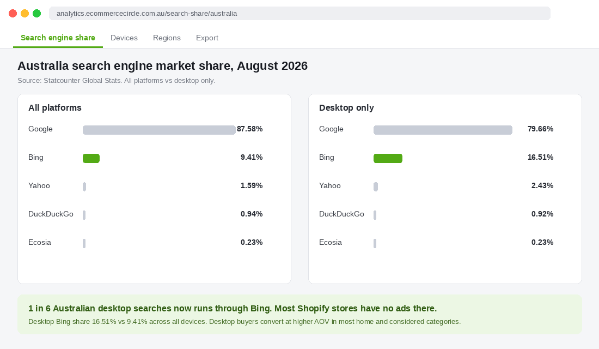Click the green maximize window button
Image resolution: width=599 pixels, height=349 pixels.
36,14
